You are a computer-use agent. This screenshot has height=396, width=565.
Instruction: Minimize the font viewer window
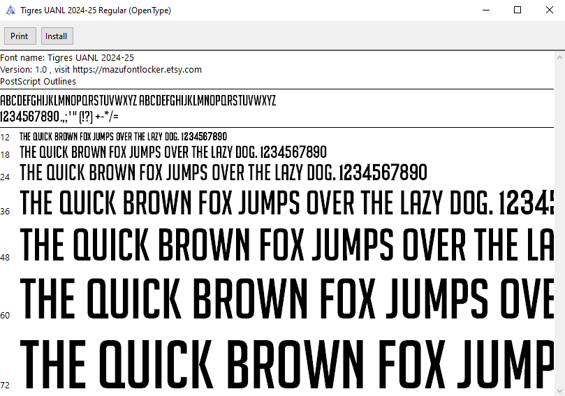pos(485,10)
